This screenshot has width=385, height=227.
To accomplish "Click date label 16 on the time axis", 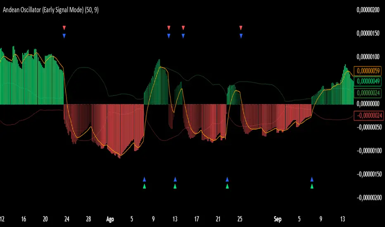I will (x=24, y=219).
